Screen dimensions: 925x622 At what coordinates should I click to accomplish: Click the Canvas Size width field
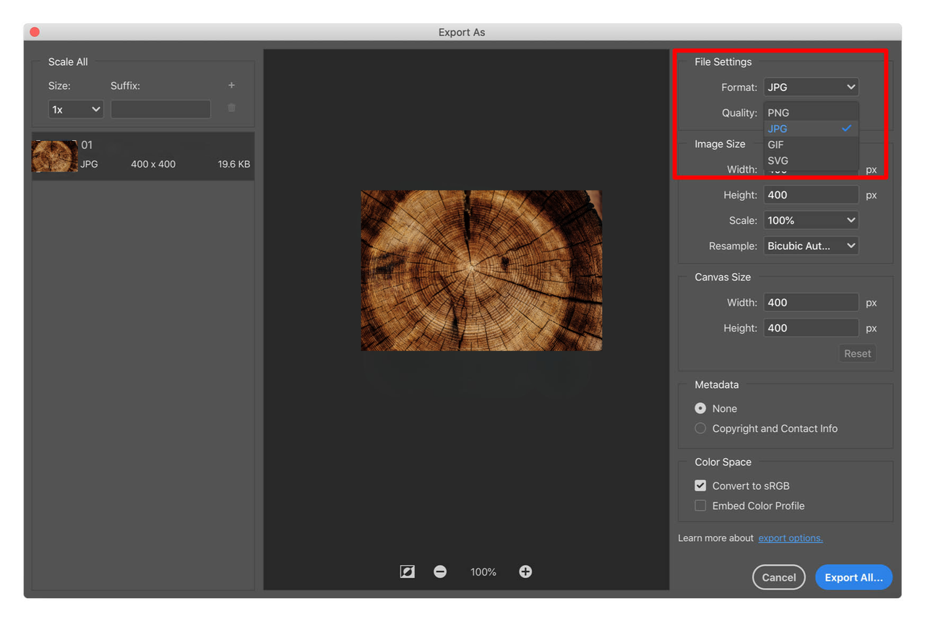(810, 302)
